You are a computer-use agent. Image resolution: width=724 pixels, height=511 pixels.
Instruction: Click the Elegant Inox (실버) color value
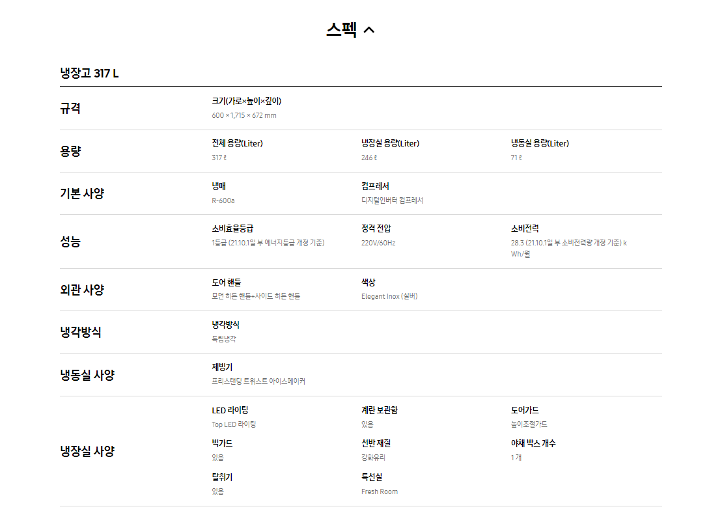pos(389,296)
